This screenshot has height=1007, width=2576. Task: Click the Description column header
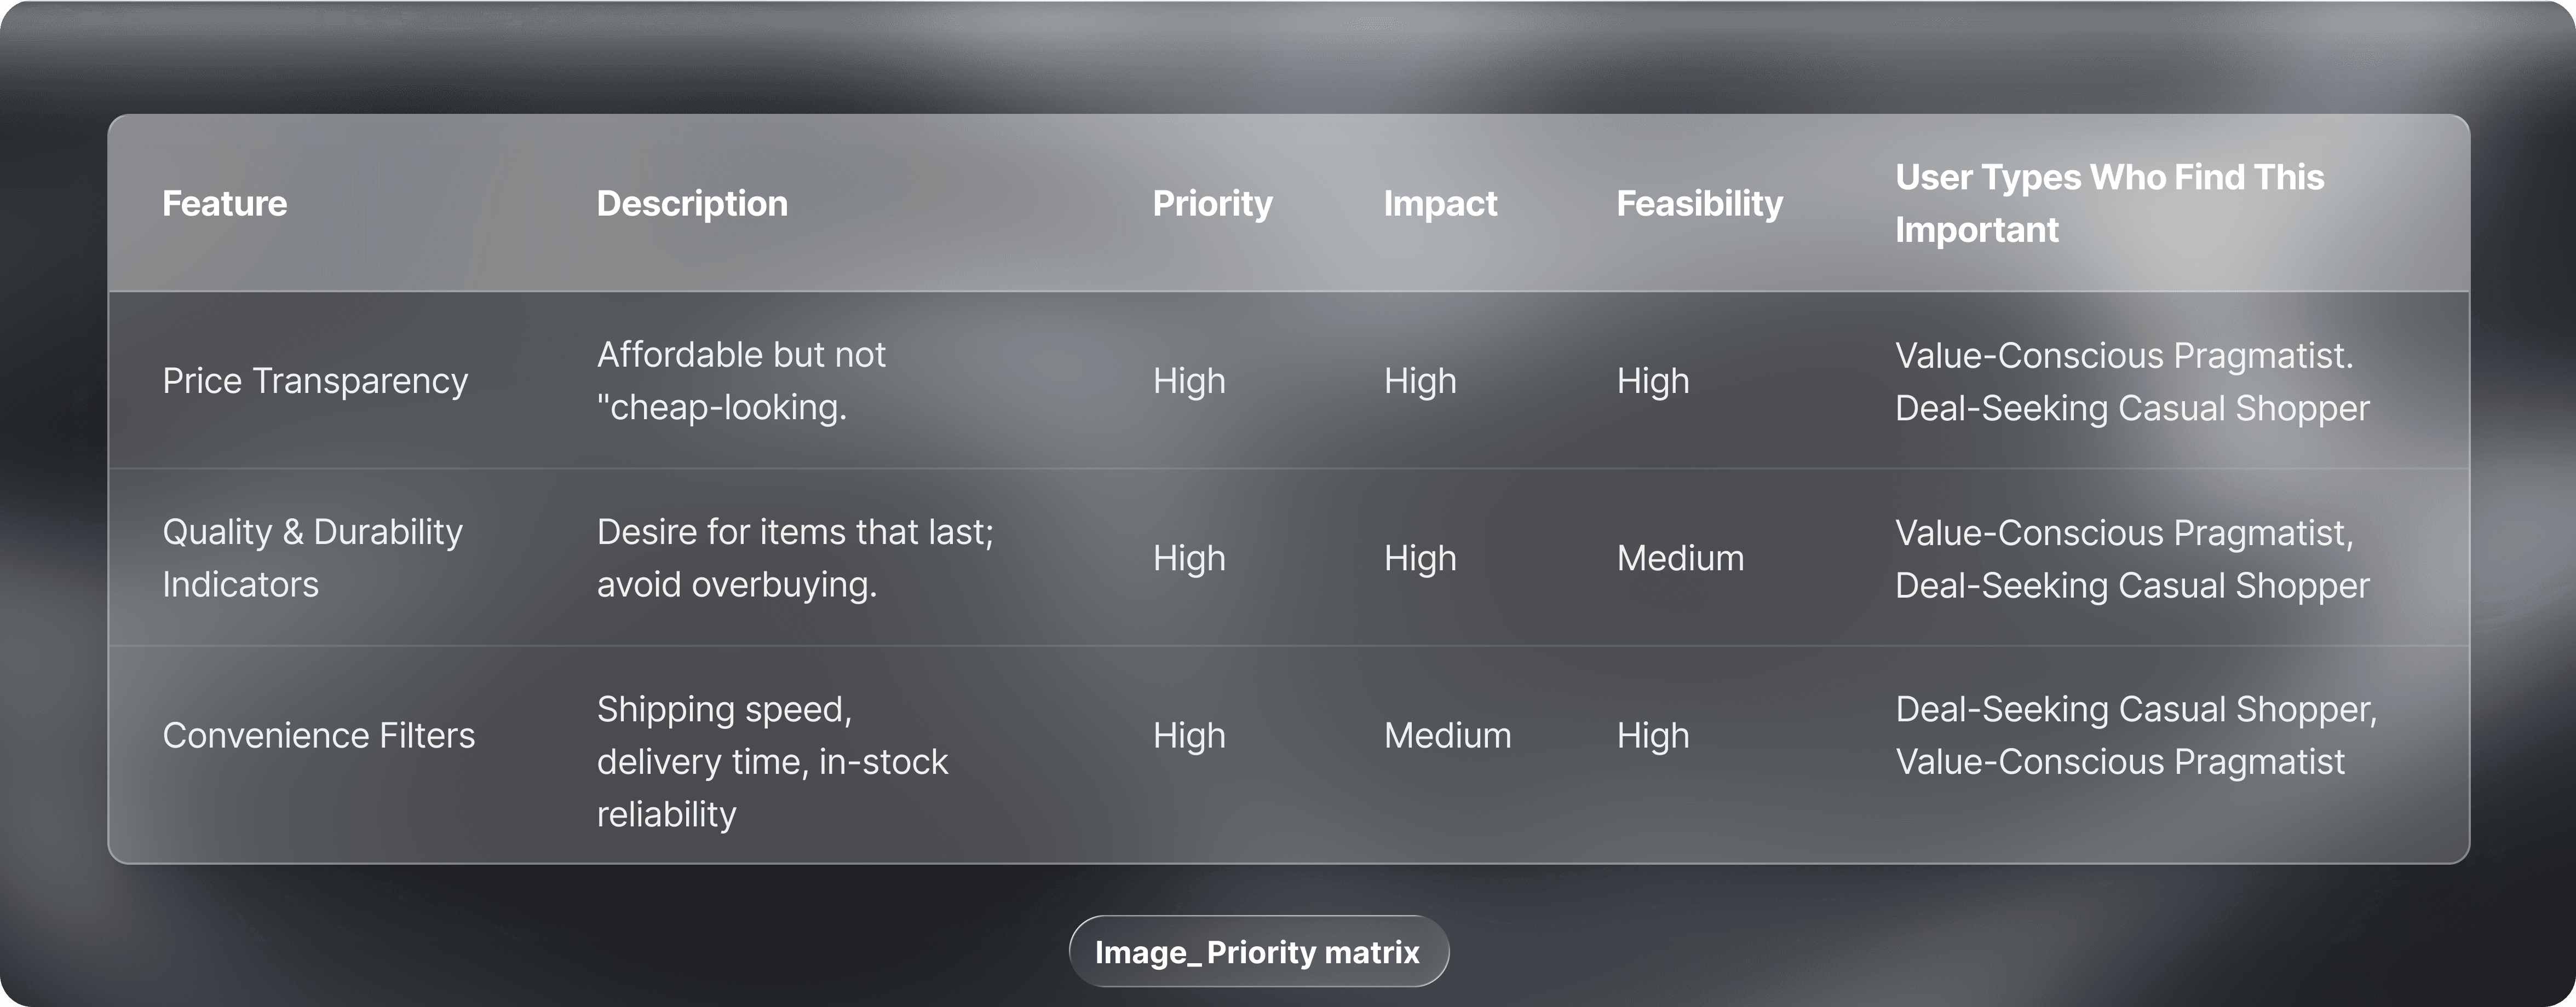[692, 204]
